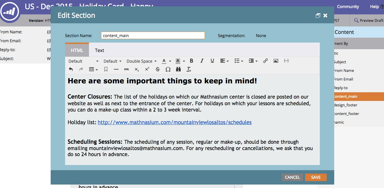Open the Double Space line spacing dropdown
The height and width of the screenshot is (188, 384).
click(x=142, y=61)
